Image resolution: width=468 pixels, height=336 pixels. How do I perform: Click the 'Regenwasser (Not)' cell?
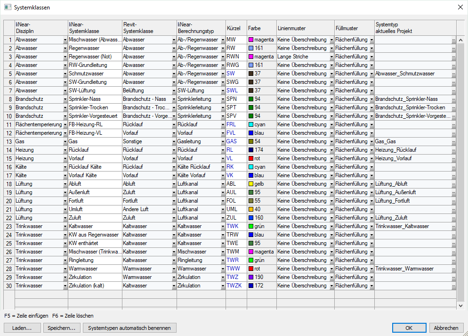click(x=95, y=57)
